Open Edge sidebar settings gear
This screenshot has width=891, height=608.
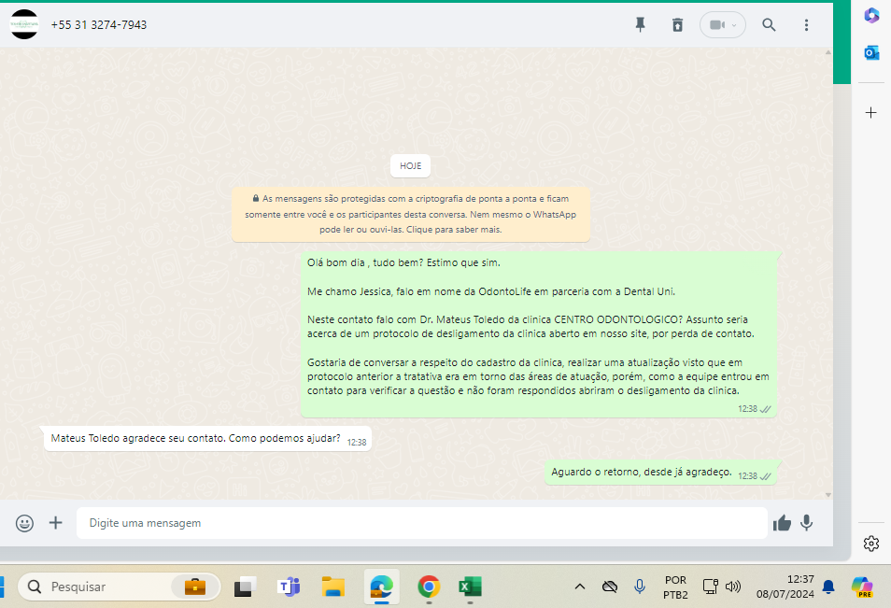point(871,544)
